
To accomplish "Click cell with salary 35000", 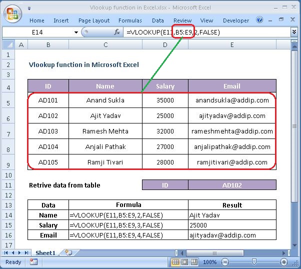I will [165, 100].
